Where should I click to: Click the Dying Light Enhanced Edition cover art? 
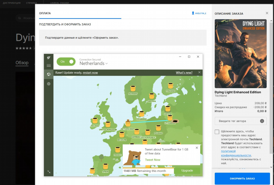click(241, 54)
